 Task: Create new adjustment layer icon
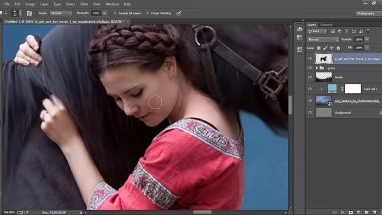(x=359, y=213)
